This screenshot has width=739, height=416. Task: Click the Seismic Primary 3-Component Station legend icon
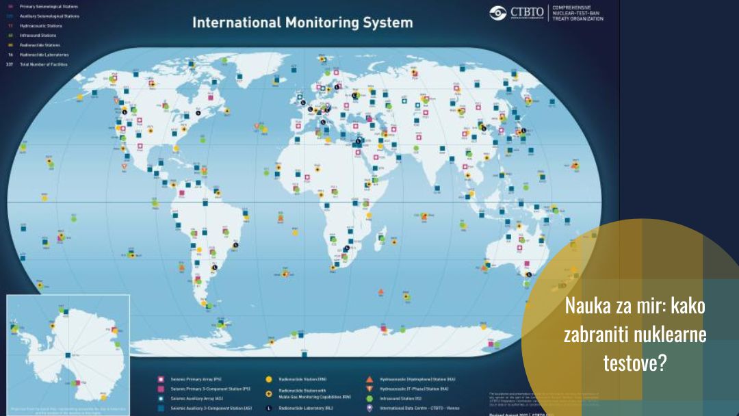161,389
